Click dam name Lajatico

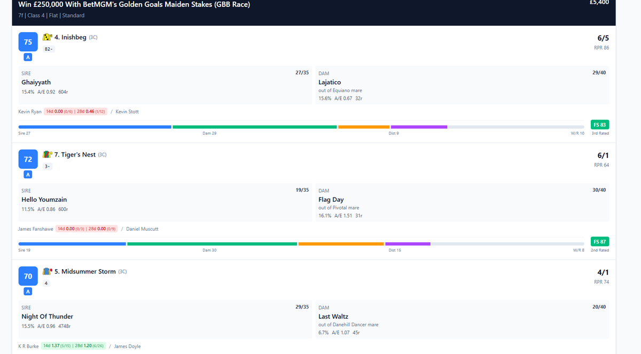(x=330, y=82)
